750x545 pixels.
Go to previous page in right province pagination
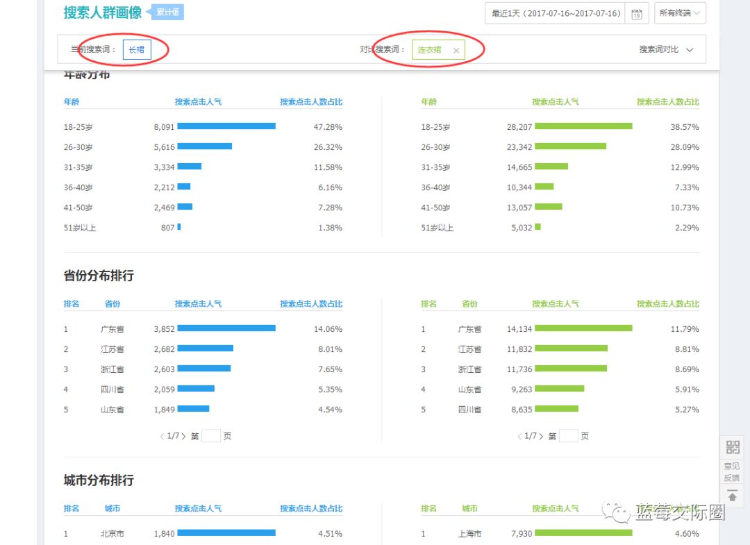[x=519, y=436]
